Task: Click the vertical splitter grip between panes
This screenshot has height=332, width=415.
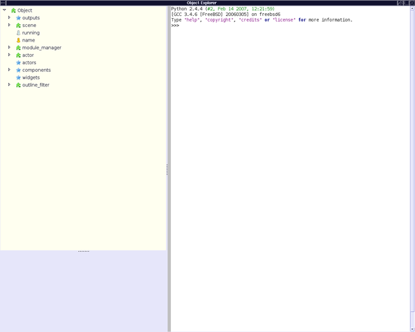Action: [167, 169]
